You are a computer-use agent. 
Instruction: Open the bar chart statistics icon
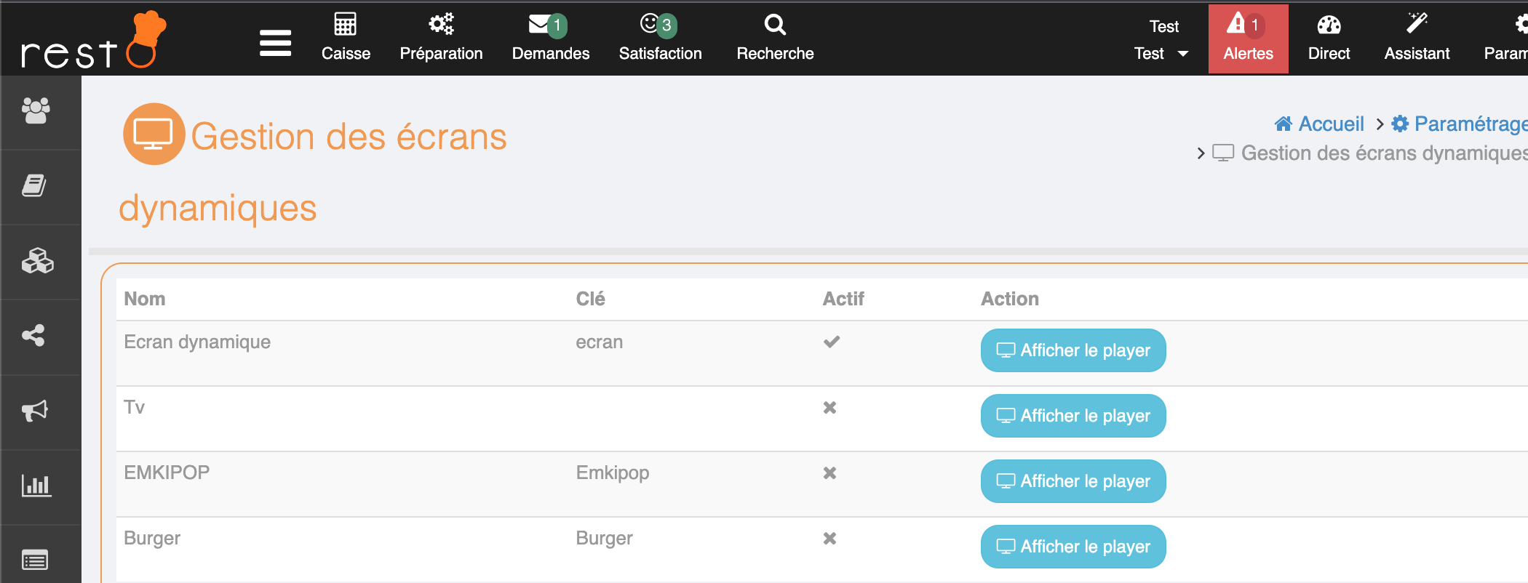(36, 485)
